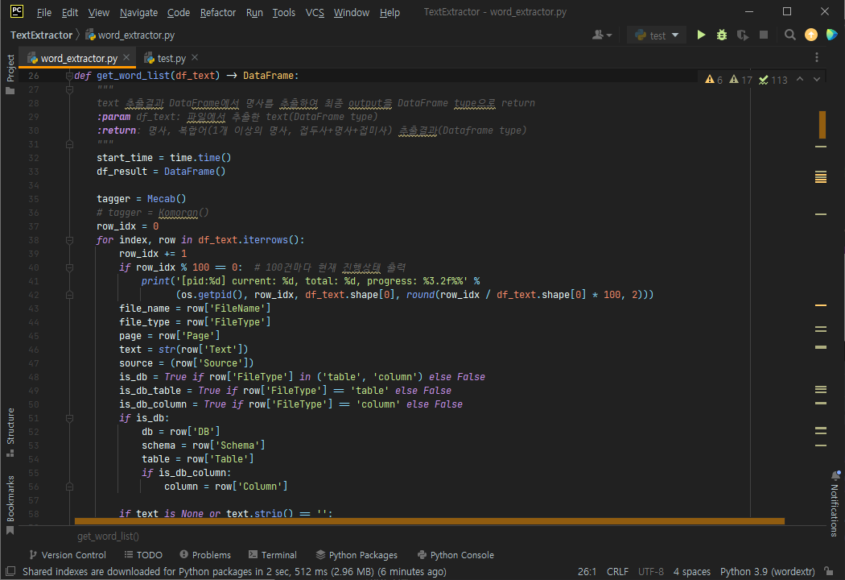Click the horizontal editor scrollbar
The width and height of the screenshot is (845, 580).
(430, 521)
